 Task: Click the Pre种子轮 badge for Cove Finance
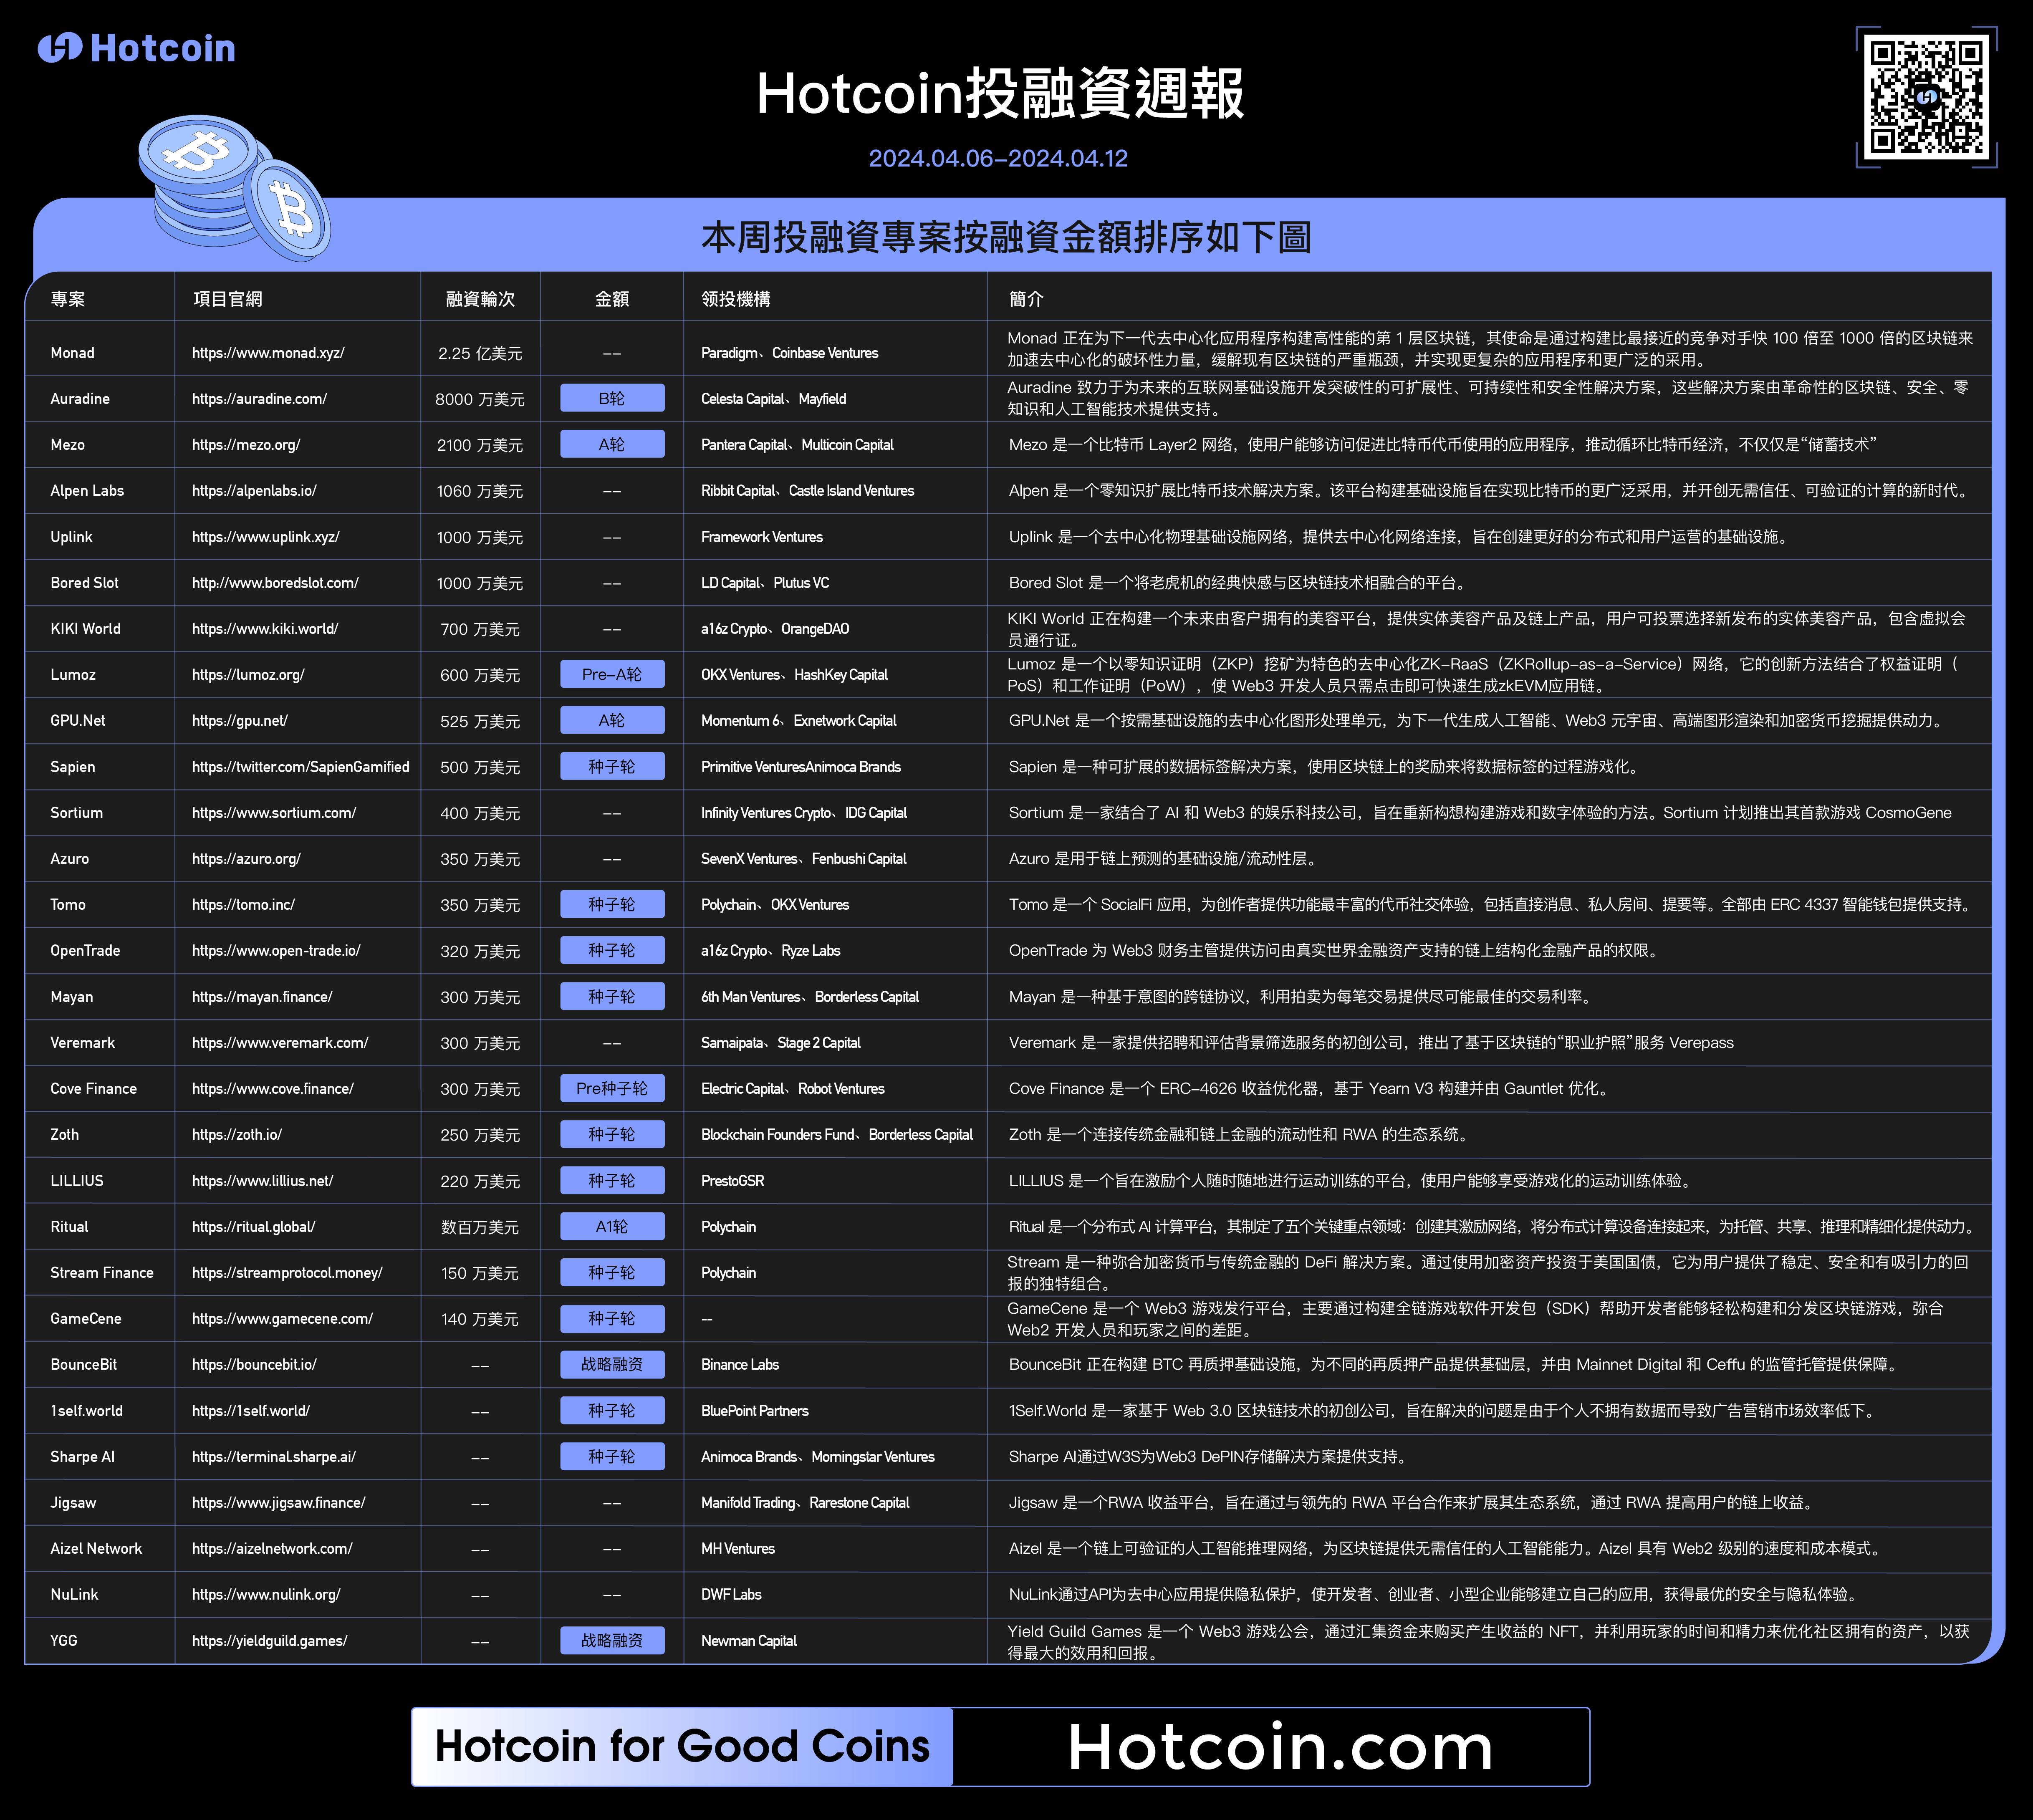click(x=612, y=1088)
